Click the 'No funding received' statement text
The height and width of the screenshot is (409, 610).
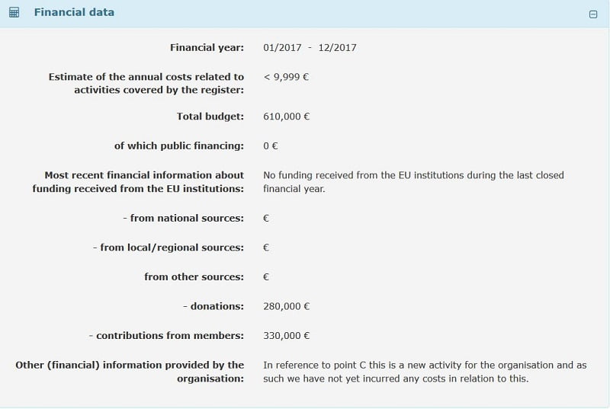click(413, 181)
